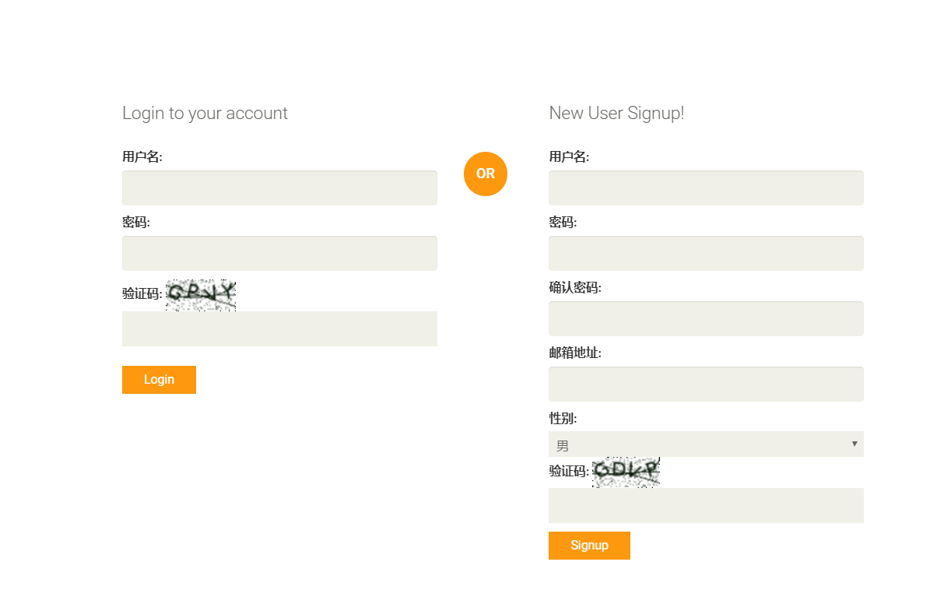Open the 性别 gender dropdown
The image size is (951, 611).
tap(706, 444)
